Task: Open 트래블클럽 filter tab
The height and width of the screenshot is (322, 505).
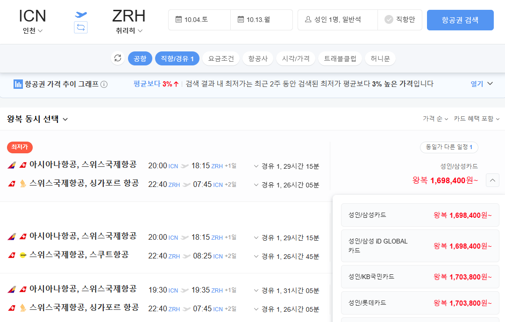Action: [x=340, y=59]
